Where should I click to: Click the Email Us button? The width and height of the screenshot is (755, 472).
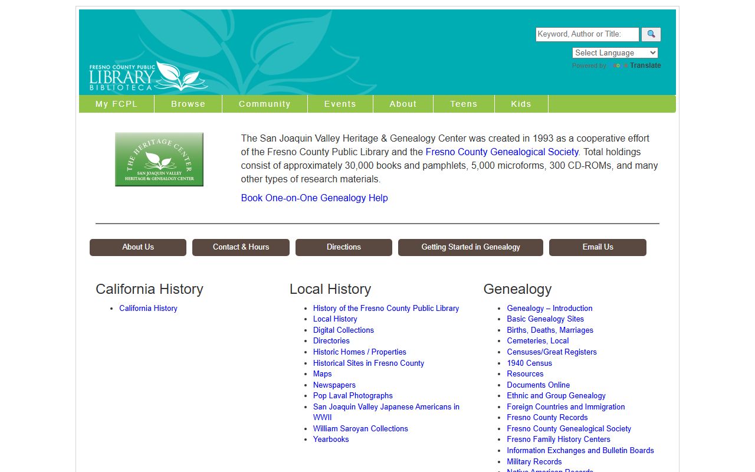pos(598,247)
